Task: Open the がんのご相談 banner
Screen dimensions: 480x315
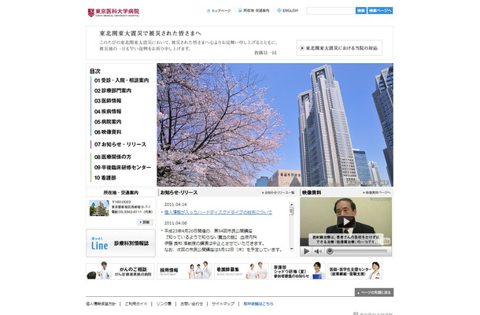Action: 120,271
